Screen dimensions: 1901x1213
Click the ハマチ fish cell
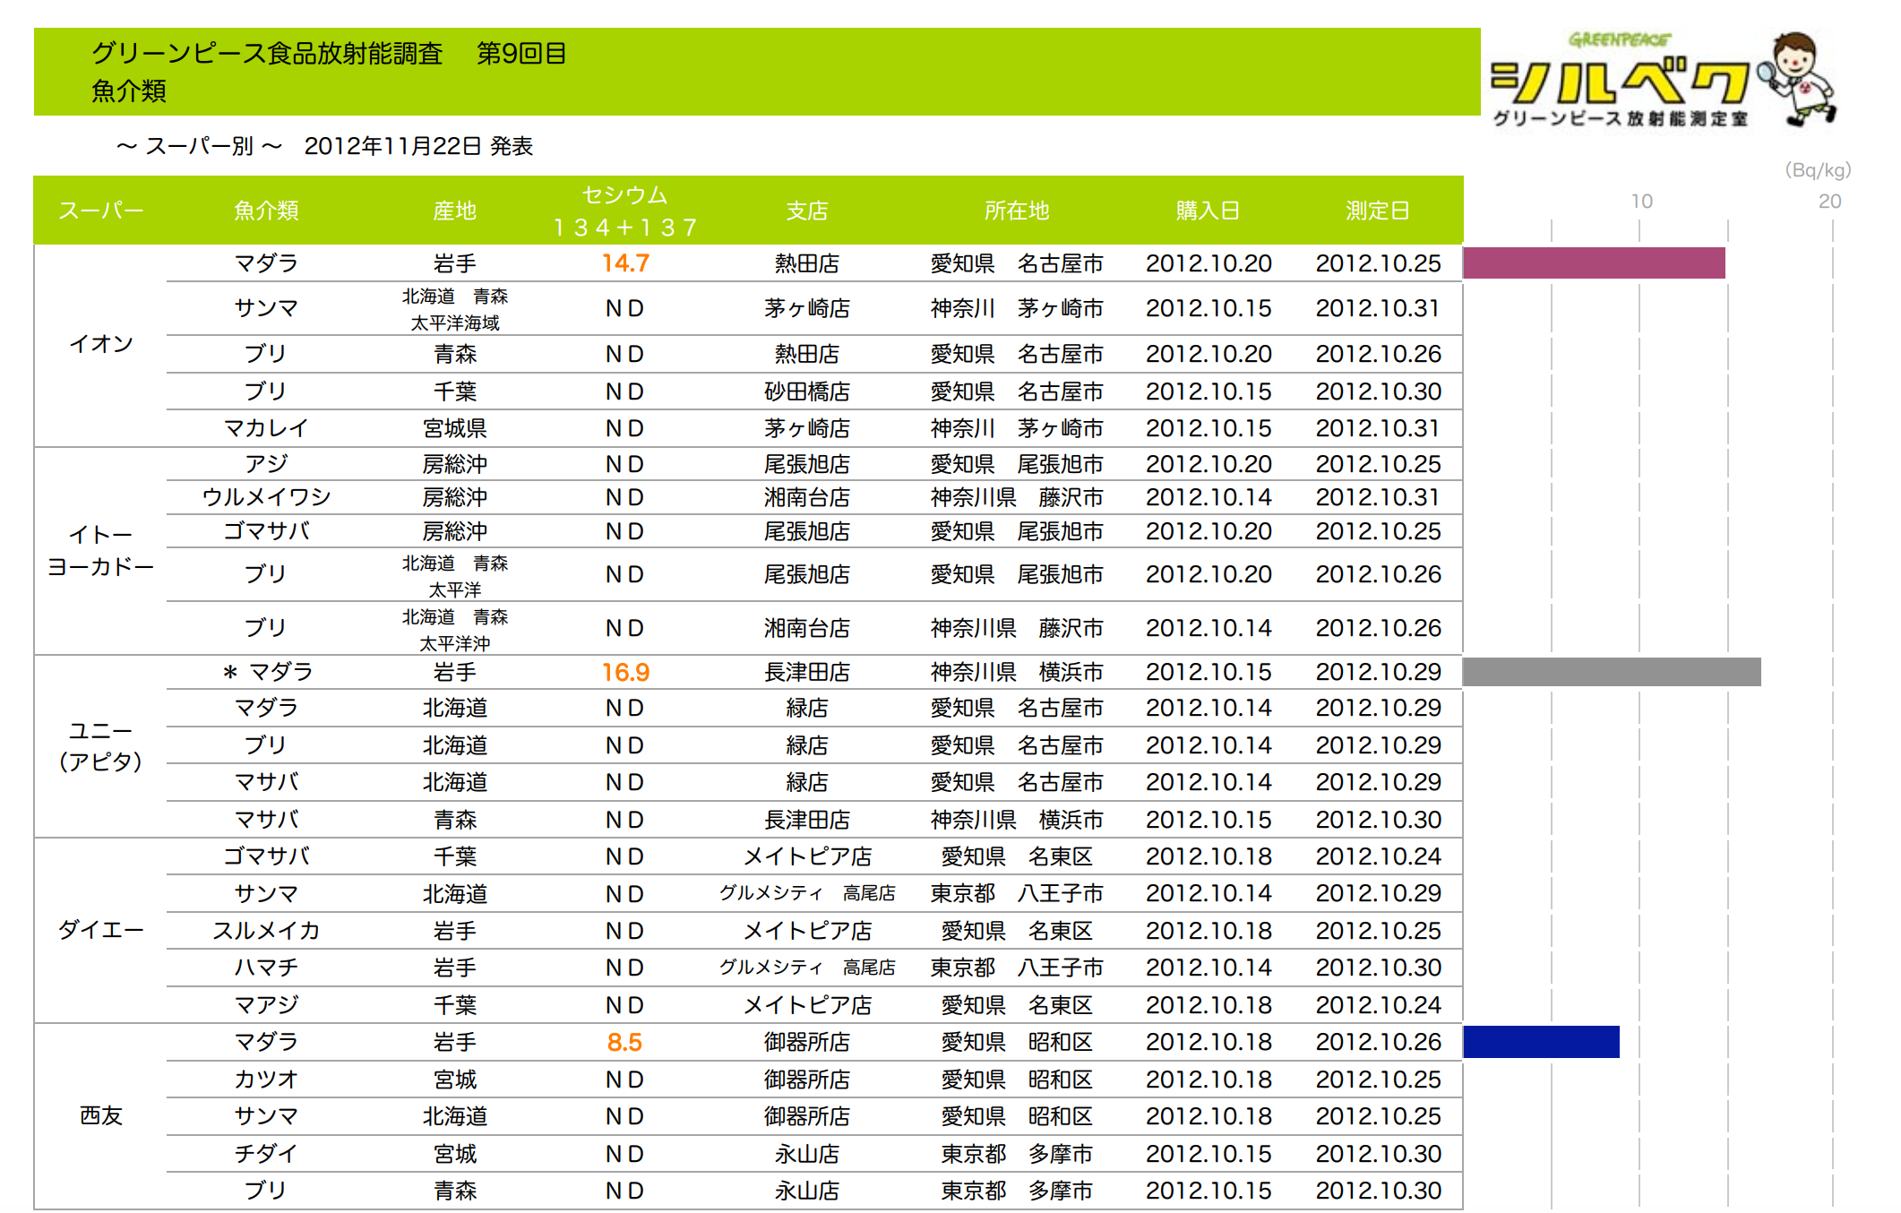266,968
